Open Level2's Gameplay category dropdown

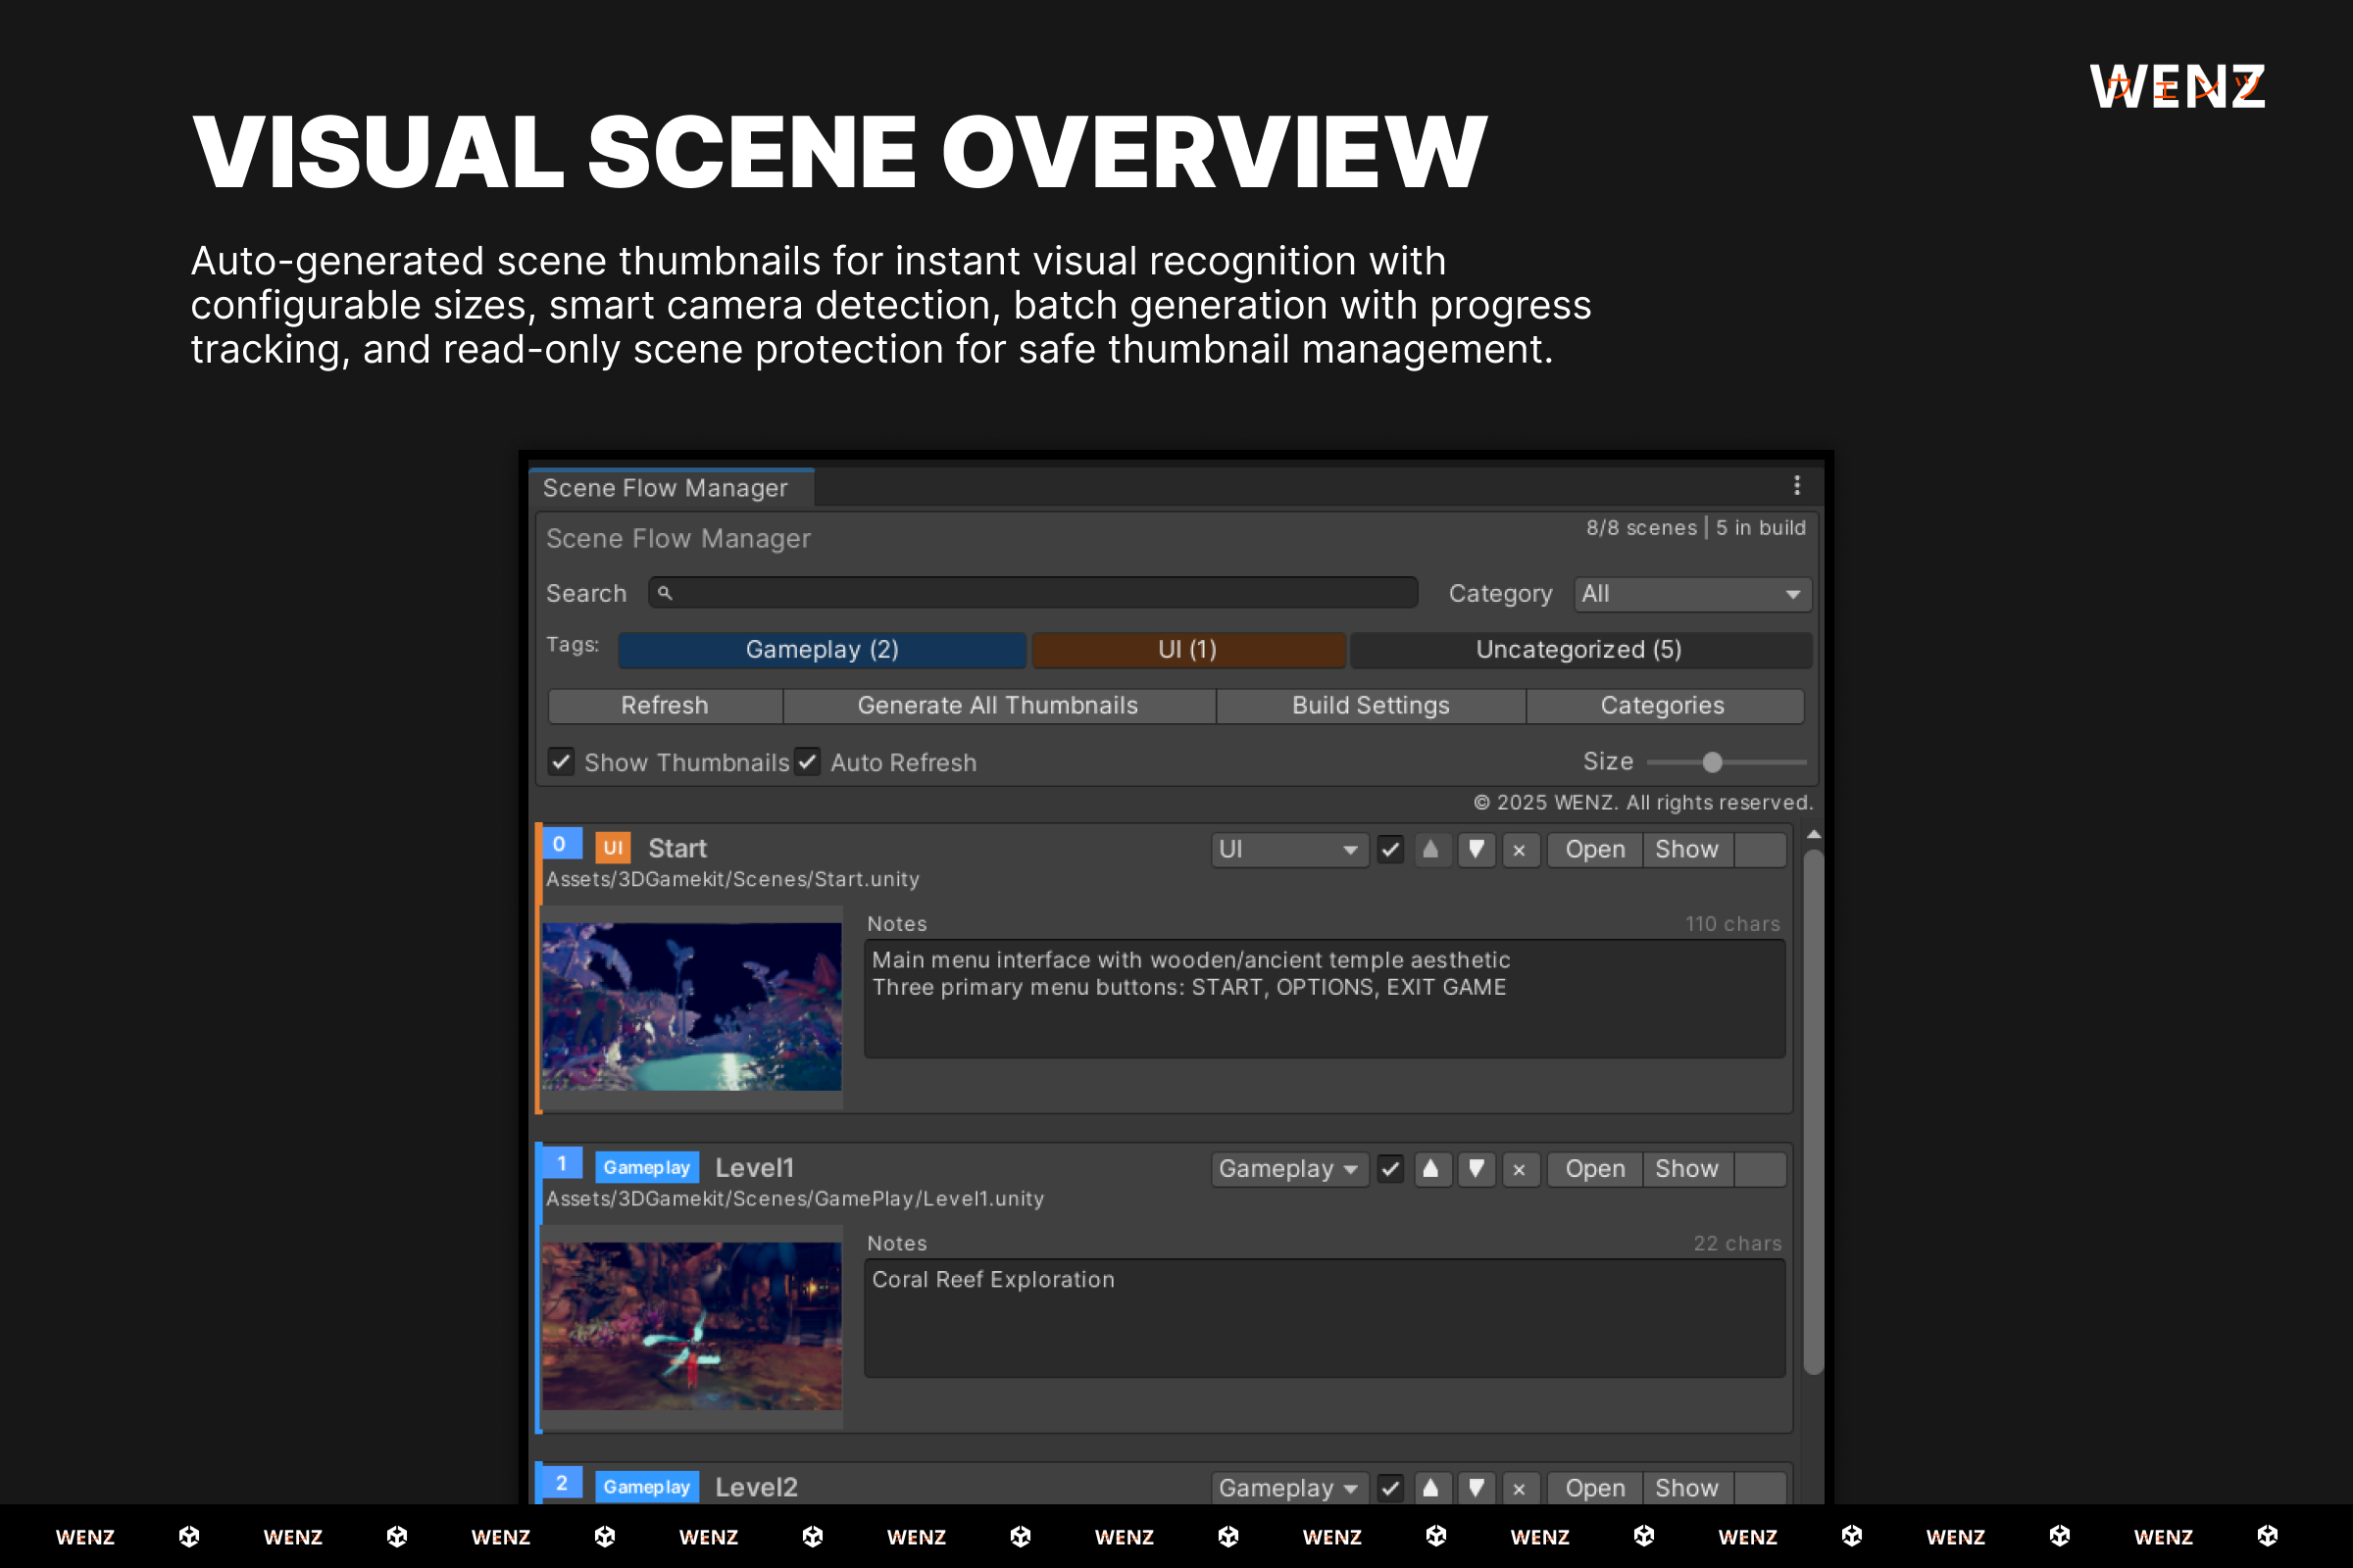click(1288, 1487)
